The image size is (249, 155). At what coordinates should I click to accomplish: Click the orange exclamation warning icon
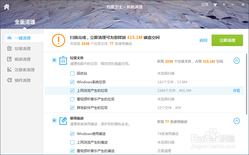pos(59,40)
